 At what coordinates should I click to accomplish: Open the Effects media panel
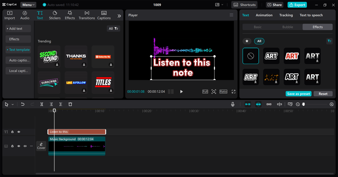pyautogui.click(x=70, y=15)
